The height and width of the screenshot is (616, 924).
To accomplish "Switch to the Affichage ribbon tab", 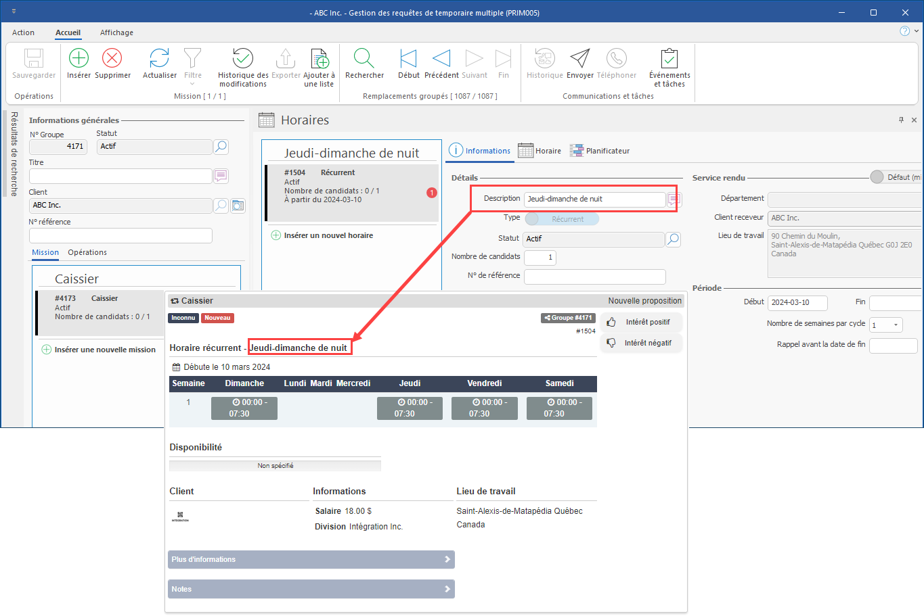I will click(x=116, y=32).
